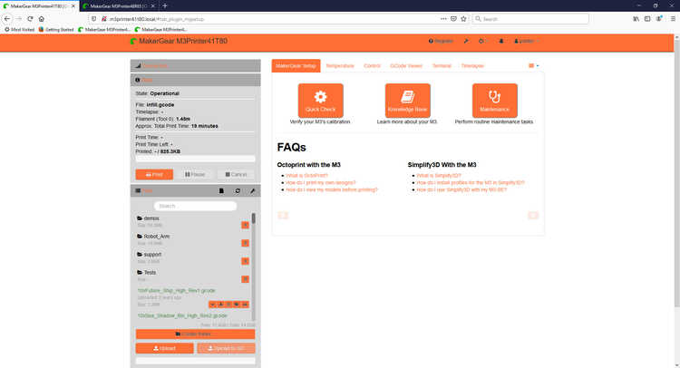Click the print progress bar

click(x=196, y=160)
